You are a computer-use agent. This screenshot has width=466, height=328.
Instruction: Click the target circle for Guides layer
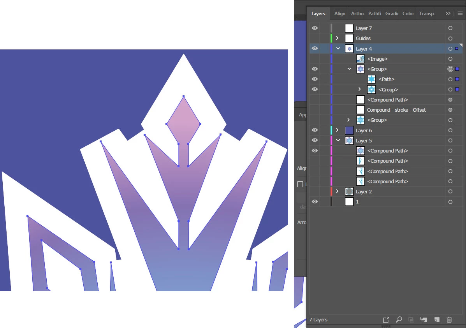coord(450,39)
